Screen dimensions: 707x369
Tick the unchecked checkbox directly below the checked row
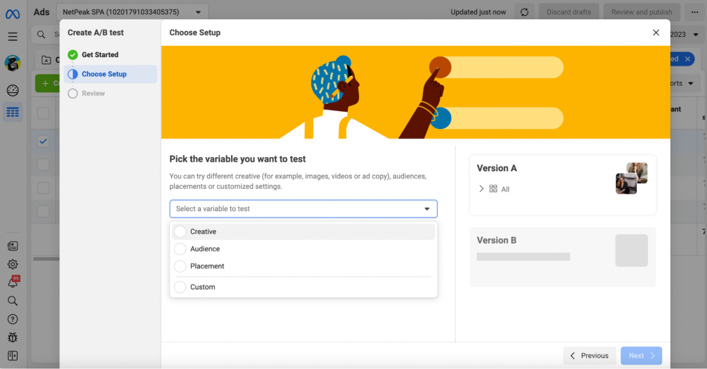[x=44, y=165]
